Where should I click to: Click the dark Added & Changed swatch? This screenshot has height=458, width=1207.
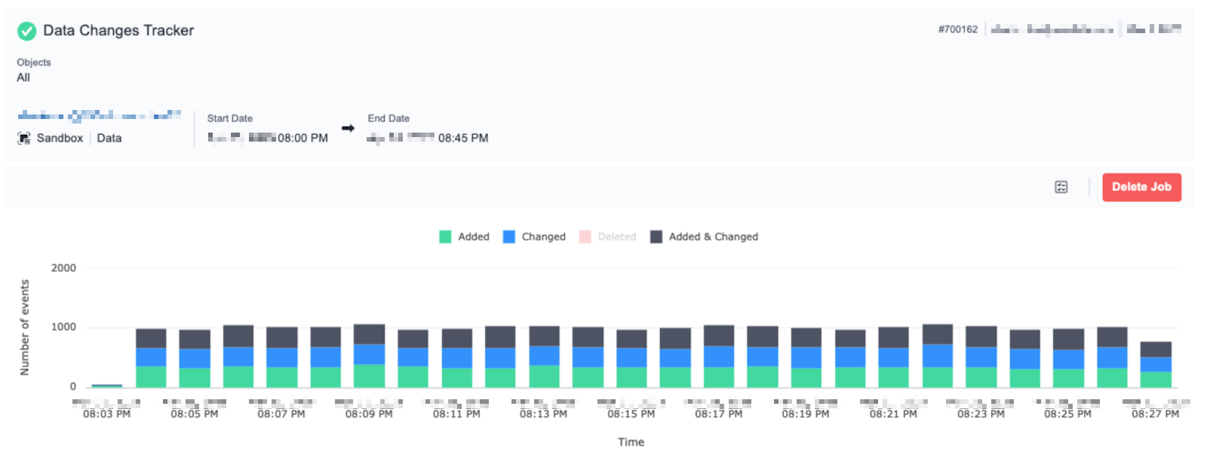point(656,237)
